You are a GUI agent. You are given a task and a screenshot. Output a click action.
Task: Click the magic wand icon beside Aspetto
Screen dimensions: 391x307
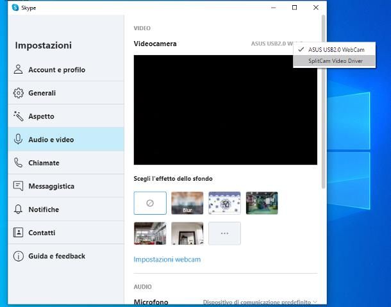(18, 116)
